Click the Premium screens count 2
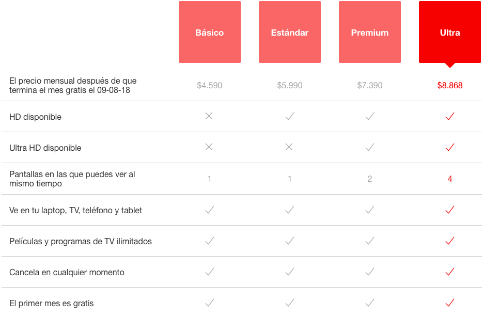This screenshot has height=317, width=482. coord(369,179)
